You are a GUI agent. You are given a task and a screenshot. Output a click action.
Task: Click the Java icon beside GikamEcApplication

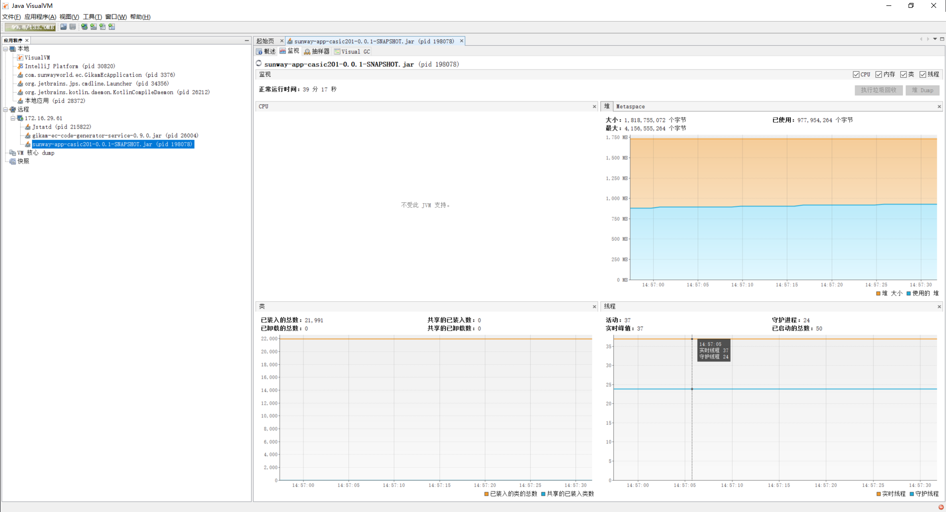point(20,75)
